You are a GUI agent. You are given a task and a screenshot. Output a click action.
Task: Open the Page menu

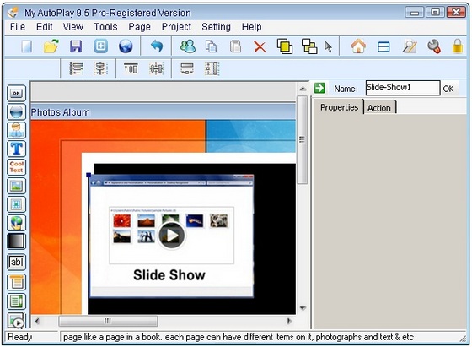(139, 27)
